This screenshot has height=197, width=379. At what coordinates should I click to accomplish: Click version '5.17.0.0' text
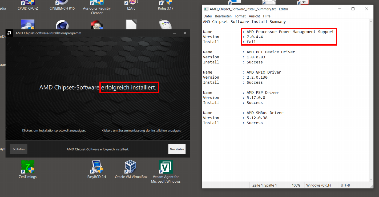click(x=256, y=98)
